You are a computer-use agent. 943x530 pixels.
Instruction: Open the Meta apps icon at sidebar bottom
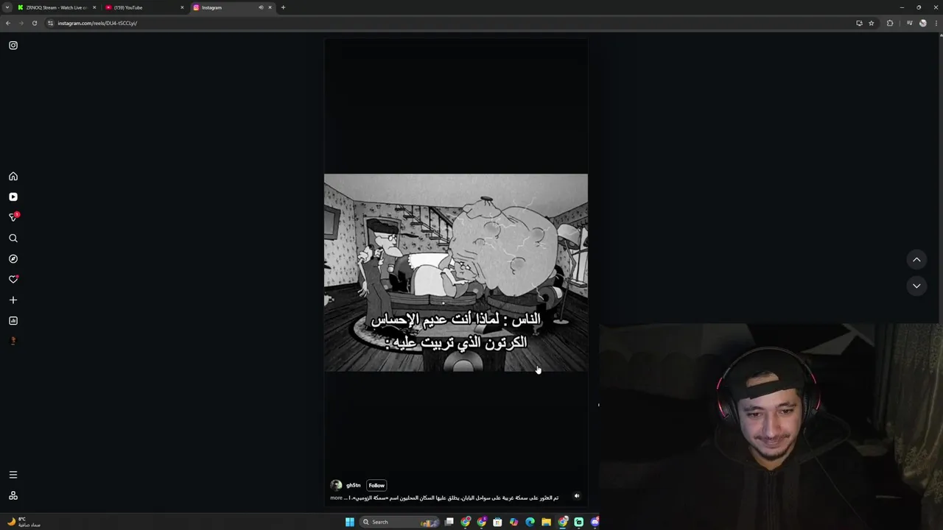point(13,495)
